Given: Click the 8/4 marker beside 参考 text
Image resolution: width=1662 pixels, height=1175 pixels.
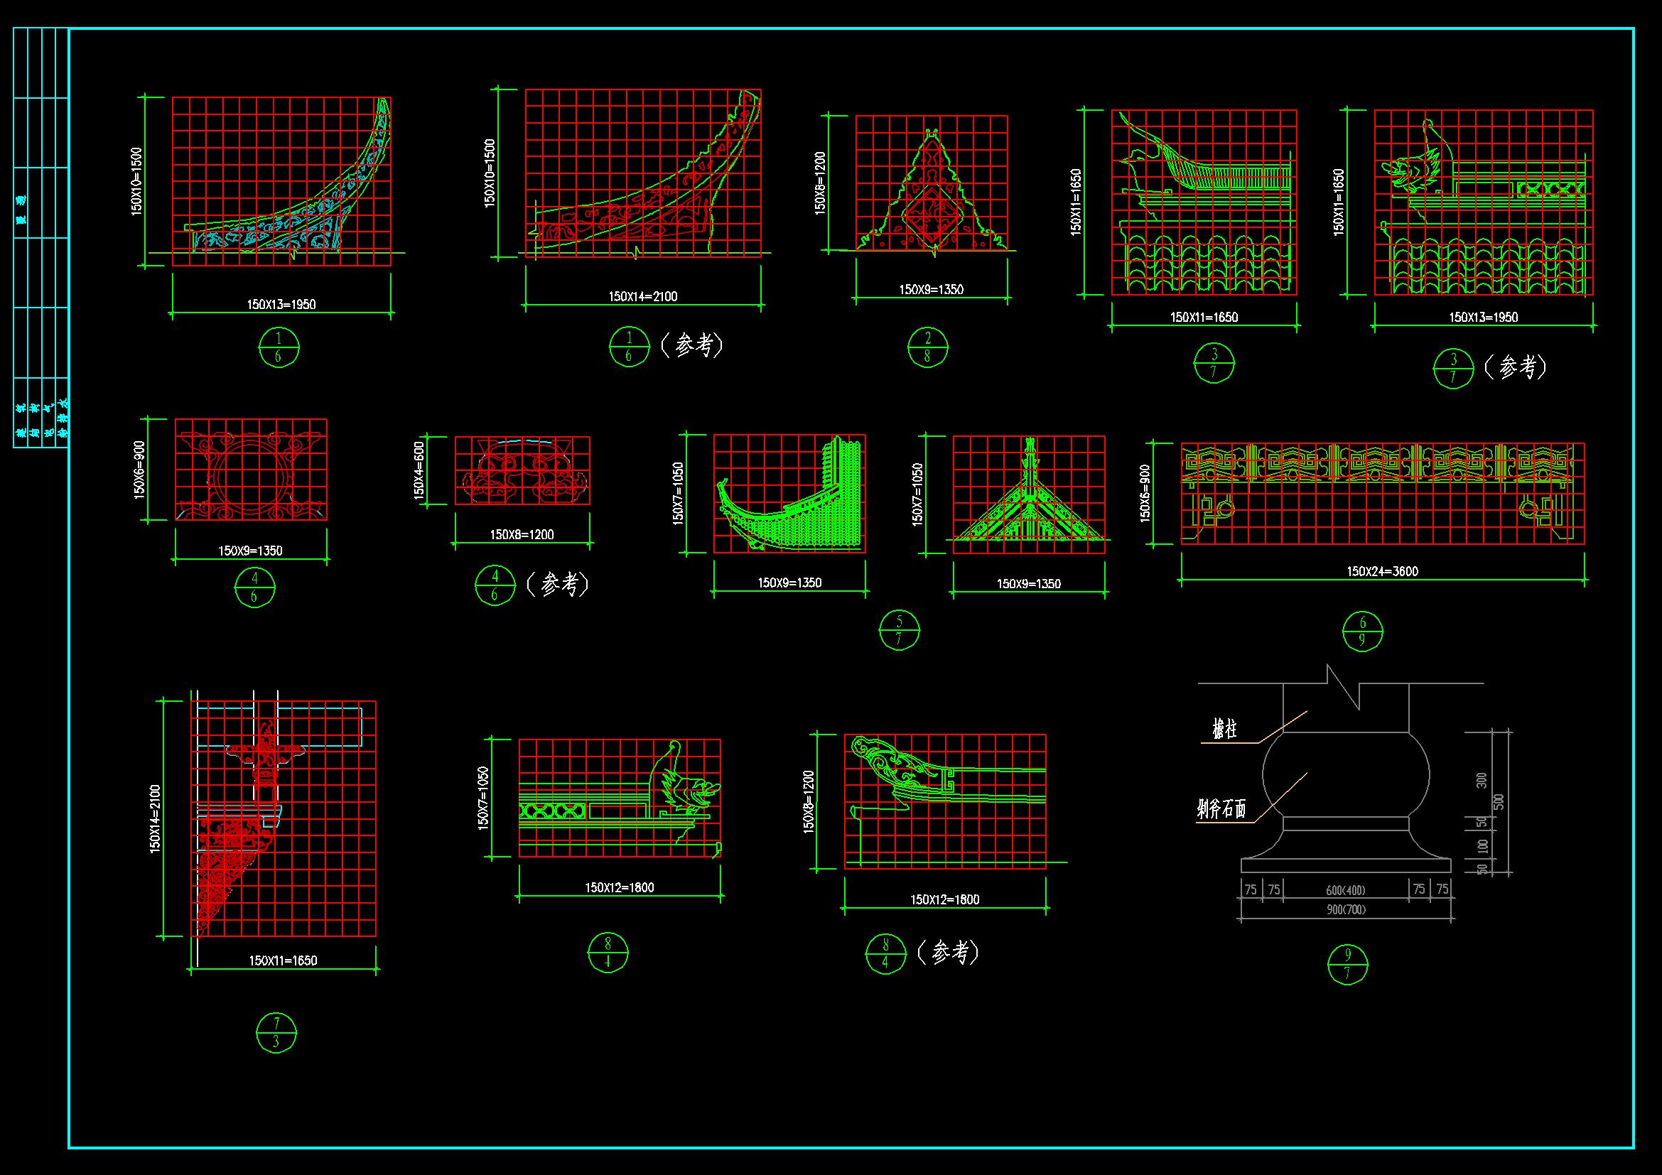Looking at the screenshot, I should pos(886,953).
